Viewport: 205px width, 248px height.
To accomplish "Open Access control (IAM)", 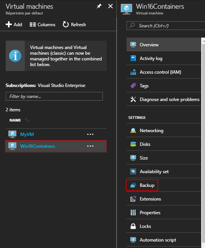I will pyautogui.click(x=164, y=72).
